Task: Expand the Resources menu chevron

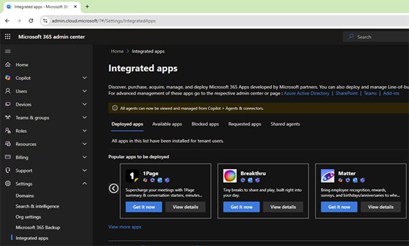Action: click(85, 144)
